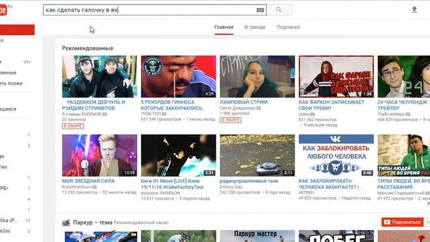Viewport: 430px width, 242px height.
Task: Open channel Света Дейдример
Action: coord(237,108)
